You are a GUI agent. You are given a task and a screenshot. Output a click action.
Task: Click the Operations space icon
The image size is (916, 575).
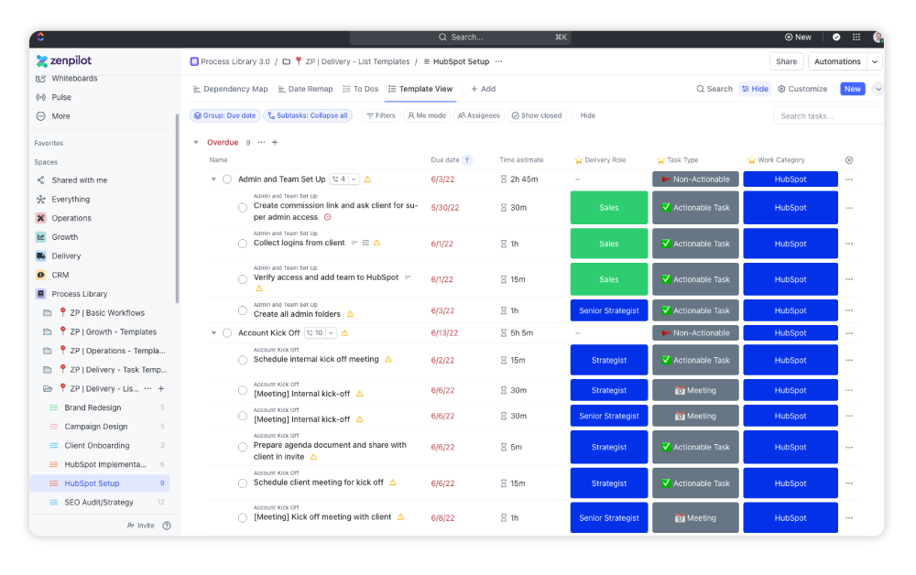click(41, 218)
